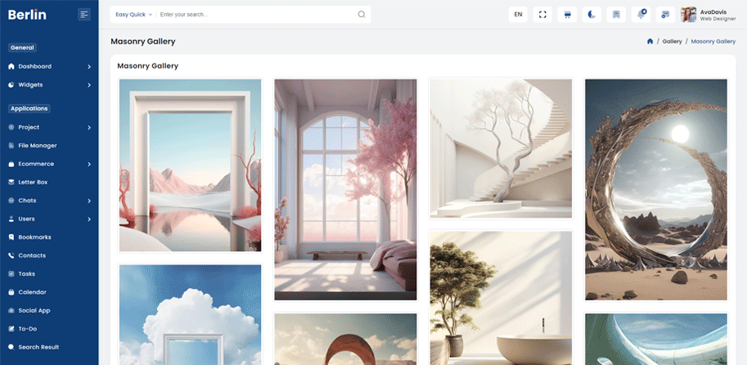Open red arch sculpture image
Image resolution: width=747 pixels, height=365 pixels.
click(345, 340)
